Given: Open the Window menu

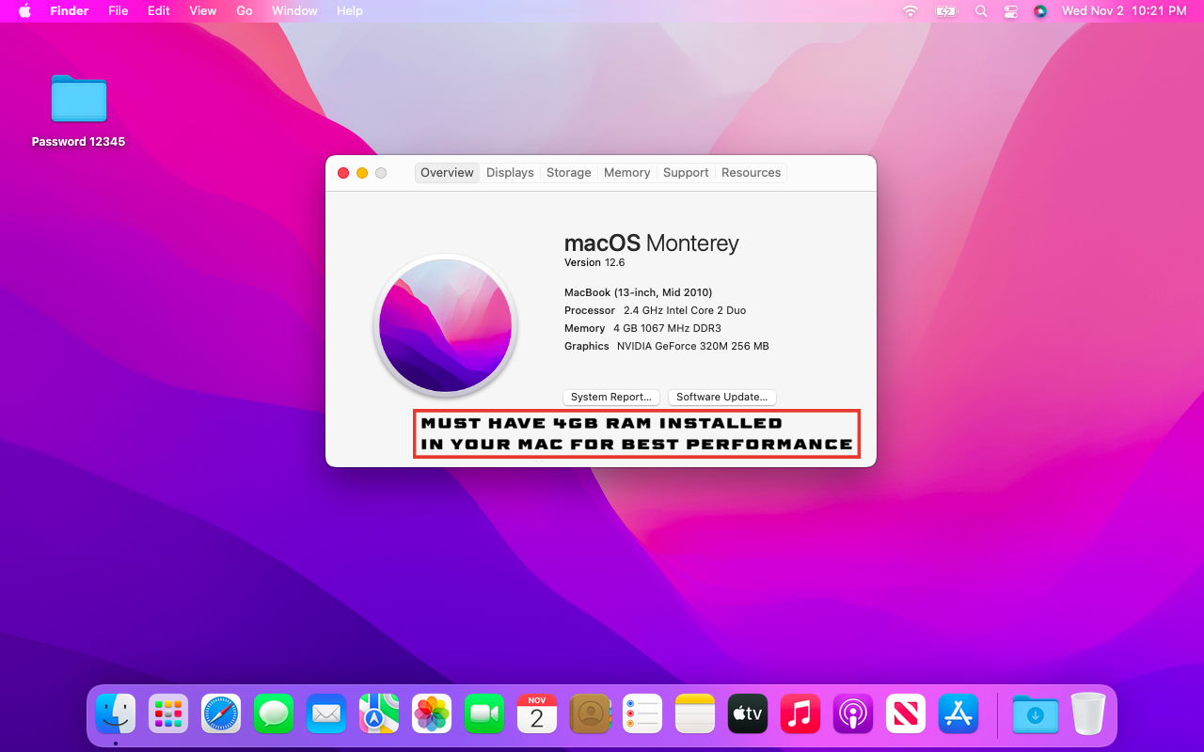Looking at the screenshot, I should click(294, 11).
